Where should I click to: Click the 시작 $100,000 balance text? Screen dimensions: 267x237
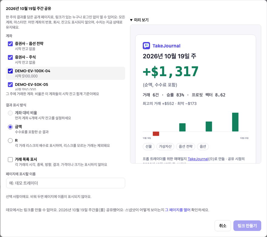click(x=26, y=76)
